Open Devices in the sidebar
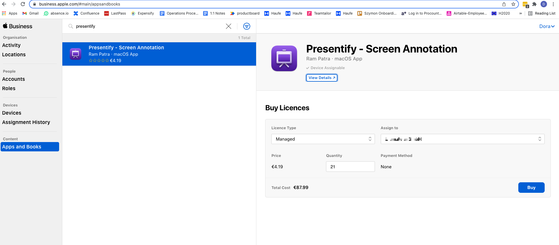This screenshot has height=245, width=559. 12,113
